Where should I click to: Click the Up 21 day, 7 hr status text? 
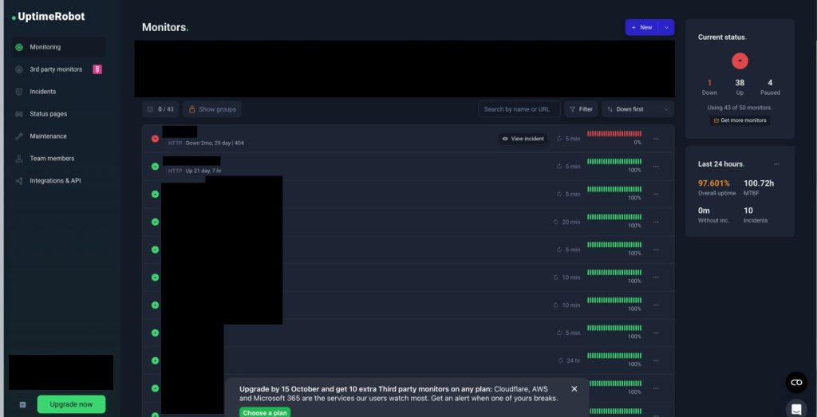[x=203, y=171]
